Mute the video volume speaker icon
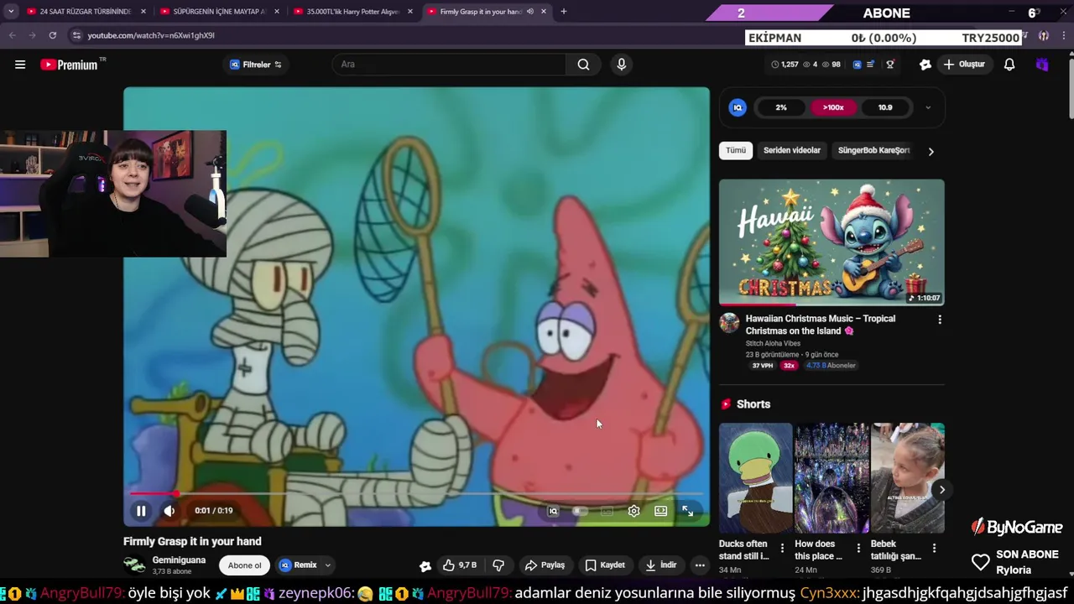The height and width of the screenshot is (604, 1074). (x=169, y=510)
